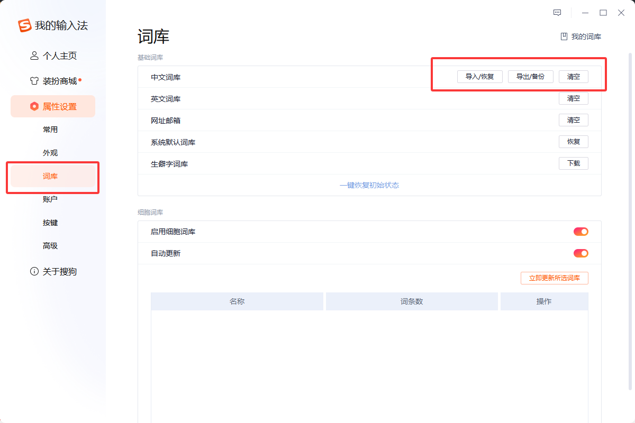Viewport: 635px width, 423px height.
Task: Click the feedback message icon in title bar
Action: pyautogui.click(x=557, y=12)
